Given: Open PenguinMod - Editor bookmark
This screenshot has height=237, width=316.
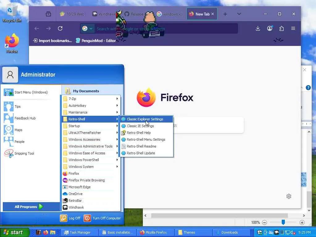Looking at the screenshot, I should click(96, 41).
